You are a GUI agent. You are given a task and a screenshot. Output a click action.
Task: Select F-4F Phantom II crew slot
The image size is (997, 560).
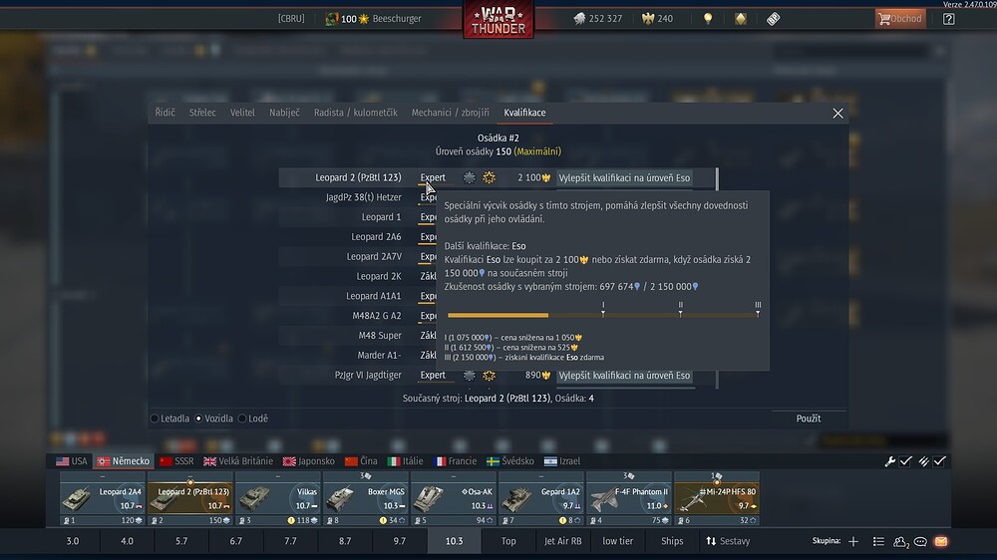629,498
